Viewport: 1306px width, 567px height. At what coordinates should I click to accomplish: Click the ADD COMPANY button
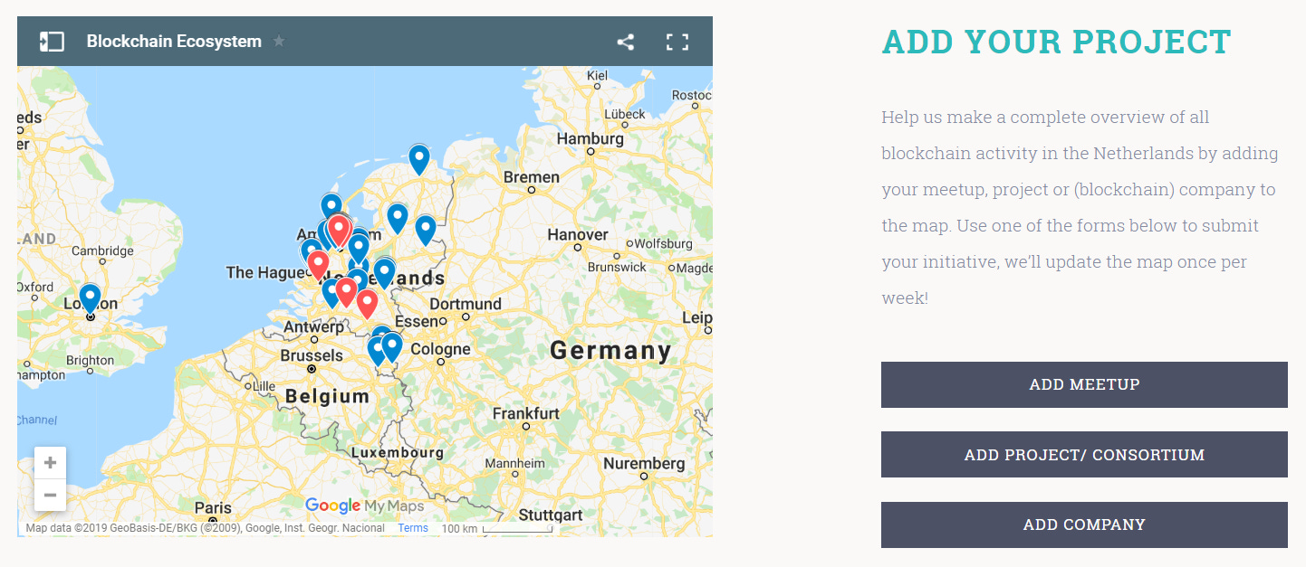[x=1084, y=524]
